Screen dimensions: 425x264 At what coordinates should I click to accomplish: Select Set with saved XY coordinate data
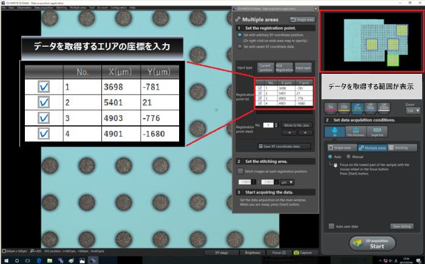[239, 47]
